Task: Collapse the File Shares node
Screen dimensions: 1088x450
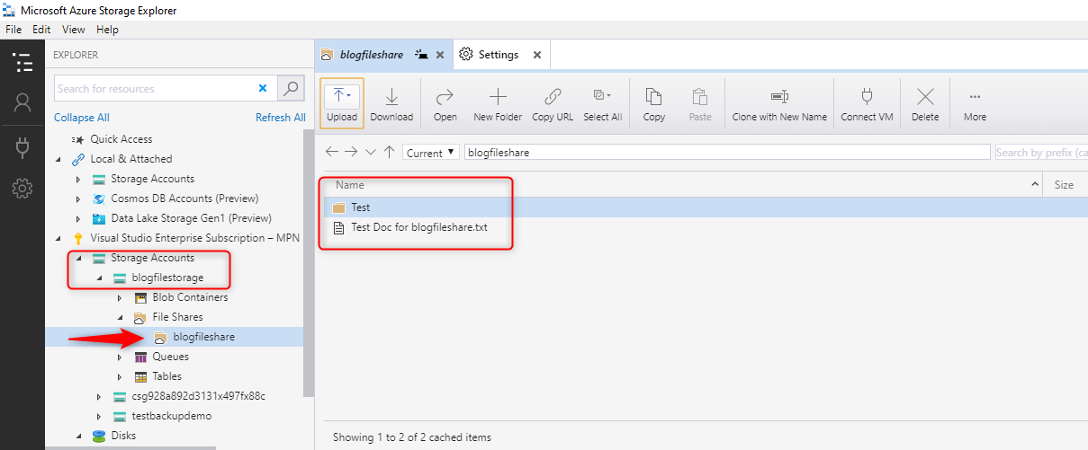Action: [120, 317]
